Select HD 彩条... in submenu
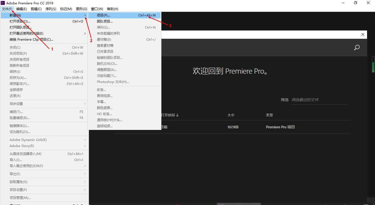This screenshot has height=205, width=375. (x=124, y=114)
